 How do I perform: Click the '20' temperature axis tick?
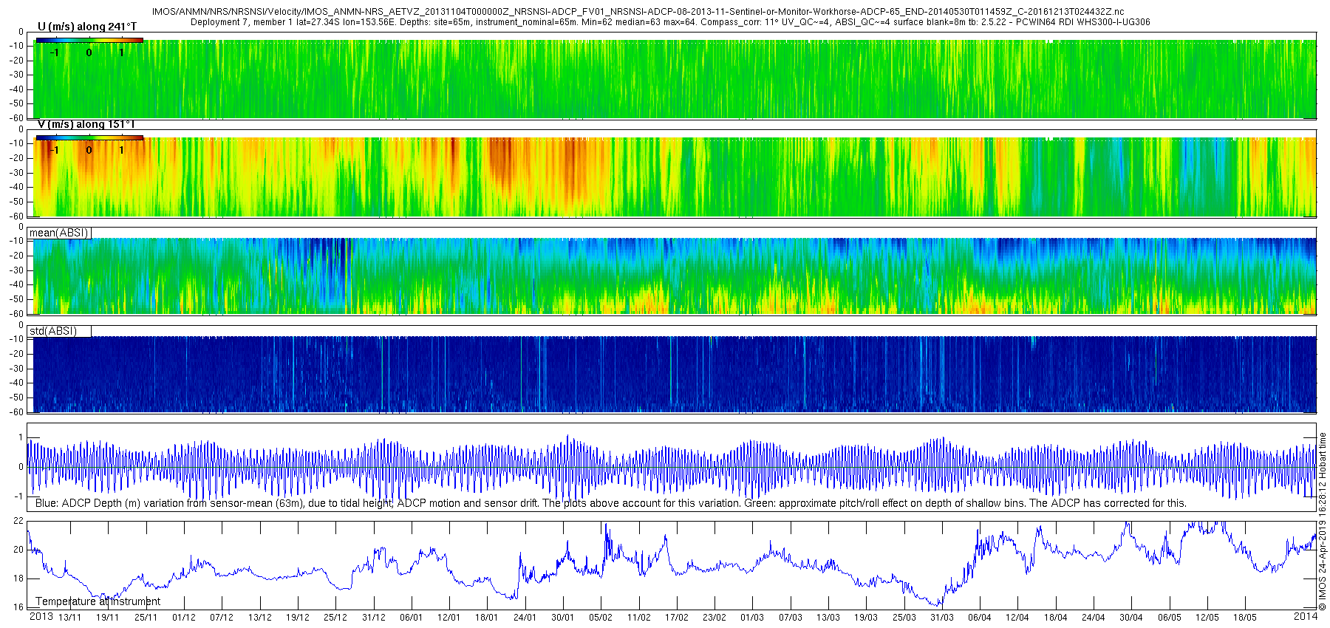pos(18,550)
